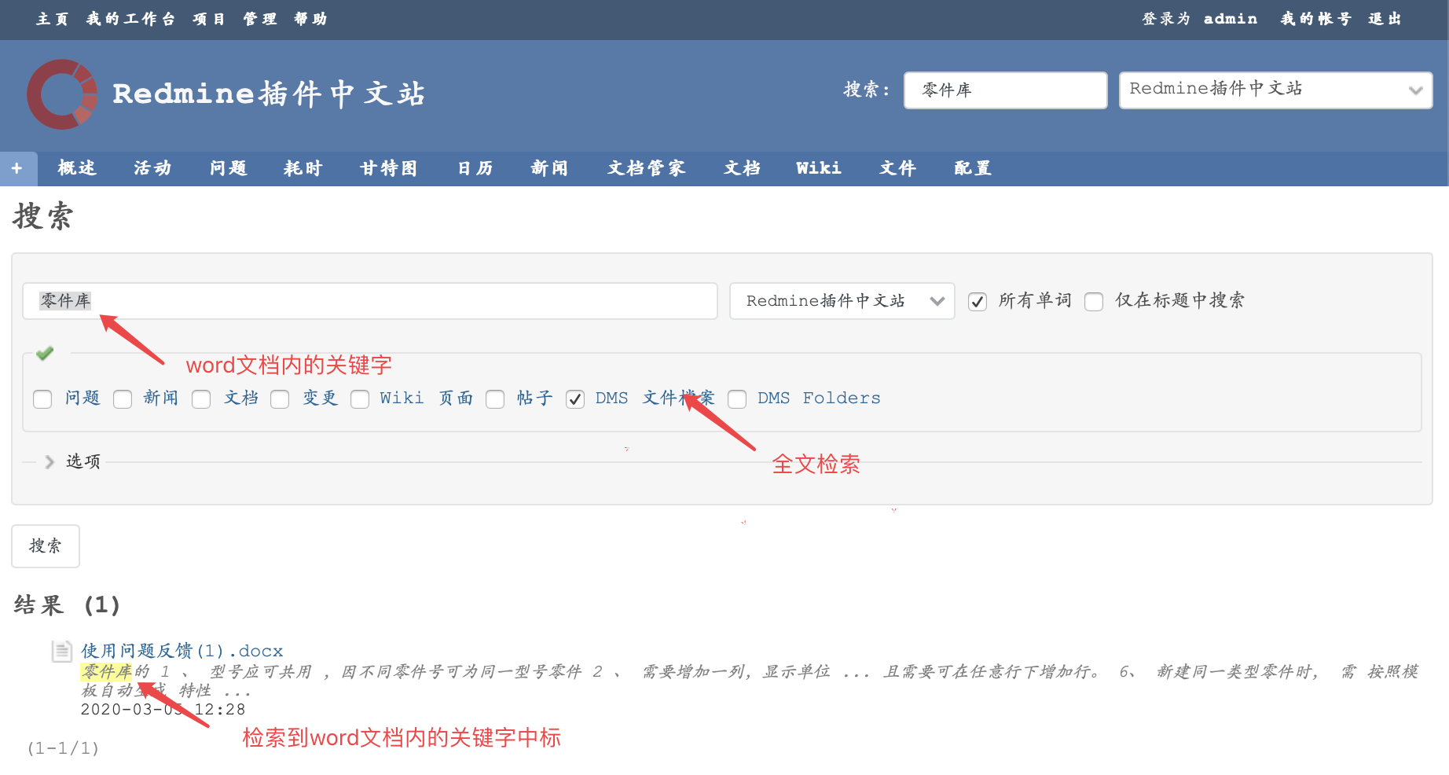This screenshot has height=775, width=1449.
Task: Focus the header search field
Action: pyautogui.click(x=1006, y=90)
